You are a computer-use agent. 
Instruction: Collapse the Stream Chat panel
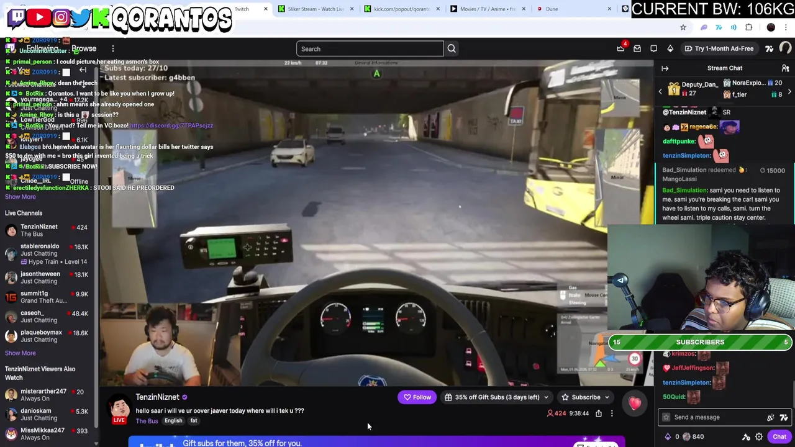click(665, 68)
